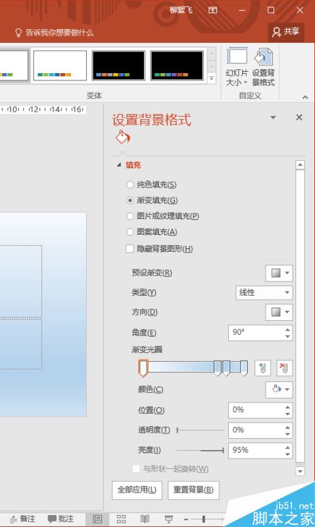Viewport: 315px width, 527px height.
Task: Decrease Brightness with down spinner
Action: coord(287,454)
